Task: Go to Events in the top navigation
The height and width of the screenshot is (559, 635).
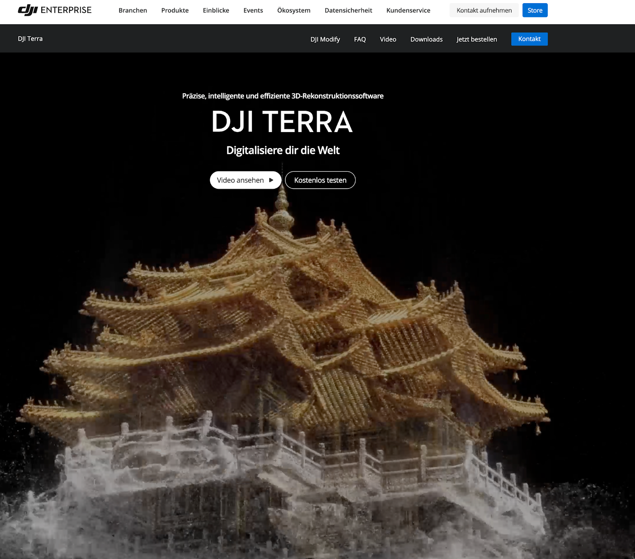Action: click(x=253, y=10)
